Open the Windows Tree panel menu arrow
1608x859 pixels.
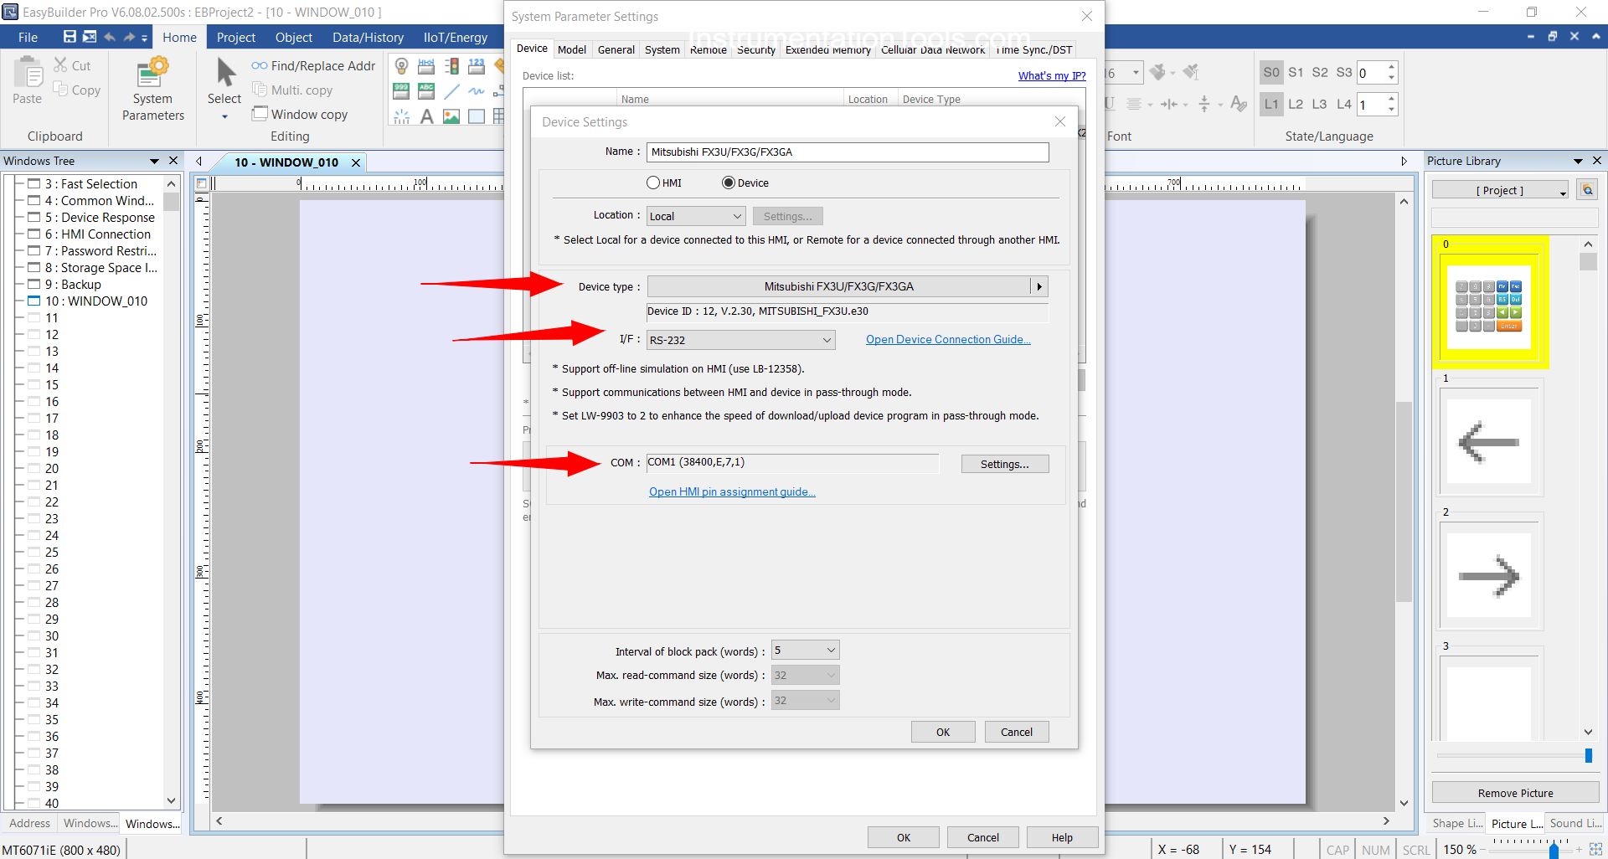click(x=154, y=161)
